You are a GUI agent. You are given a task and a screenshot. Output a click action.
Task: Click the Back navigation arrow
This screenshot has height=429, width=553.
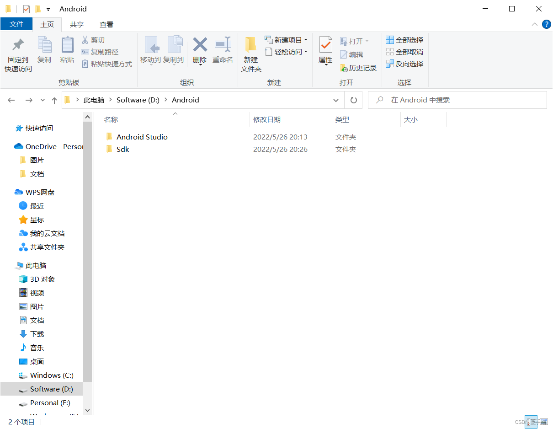pyautogui.click(x=11, y=100)
